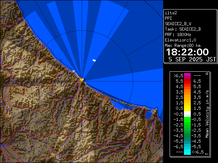Click the 'A' letter atop the legend
Viewport: 218px width, 163px height.
207,74
